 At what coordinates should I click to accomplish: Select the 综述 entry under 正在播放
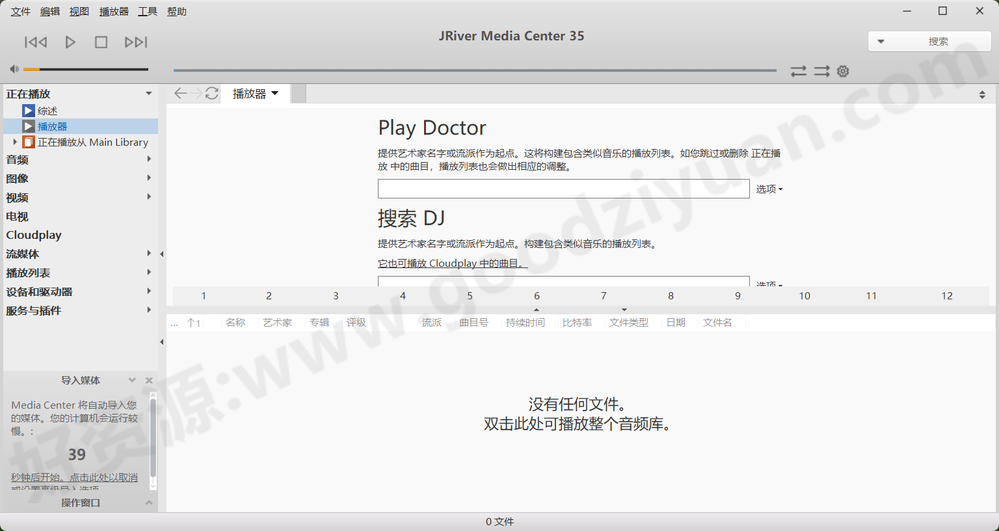47,111
